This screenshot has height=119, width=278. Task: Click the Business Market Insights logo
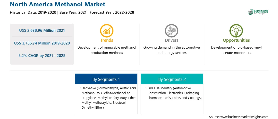coord(258,12)
